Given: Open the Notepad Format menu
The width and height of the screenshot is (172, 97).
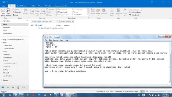Looking at the screenshot, I should 56,40.
